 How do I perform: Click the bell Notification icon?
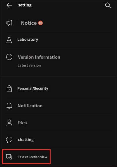[x=9, y=106]
